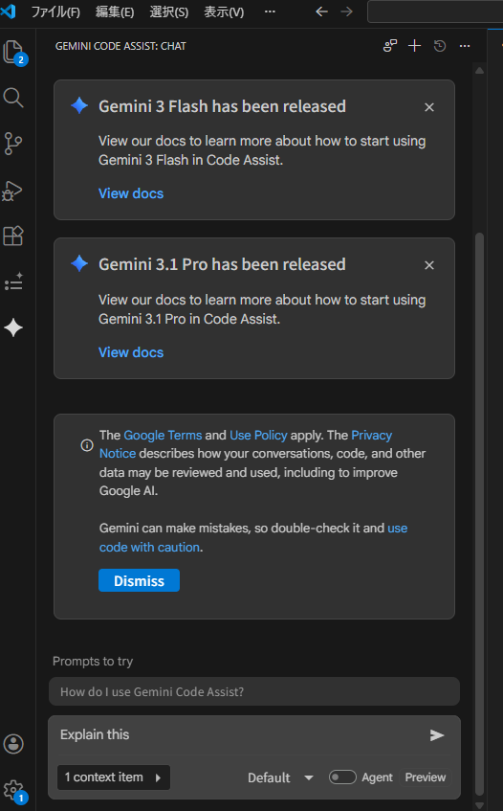Click the send arrow in chat box
This screenshot has width=503, height=811.
(x=437, y=735)
